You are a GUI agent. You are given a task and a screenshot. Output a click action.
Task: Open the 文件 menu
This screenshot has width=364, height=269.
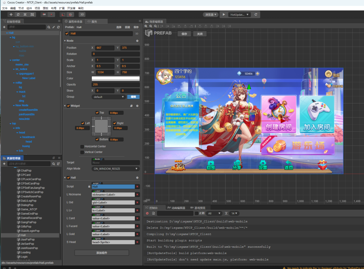click(5, 9)
